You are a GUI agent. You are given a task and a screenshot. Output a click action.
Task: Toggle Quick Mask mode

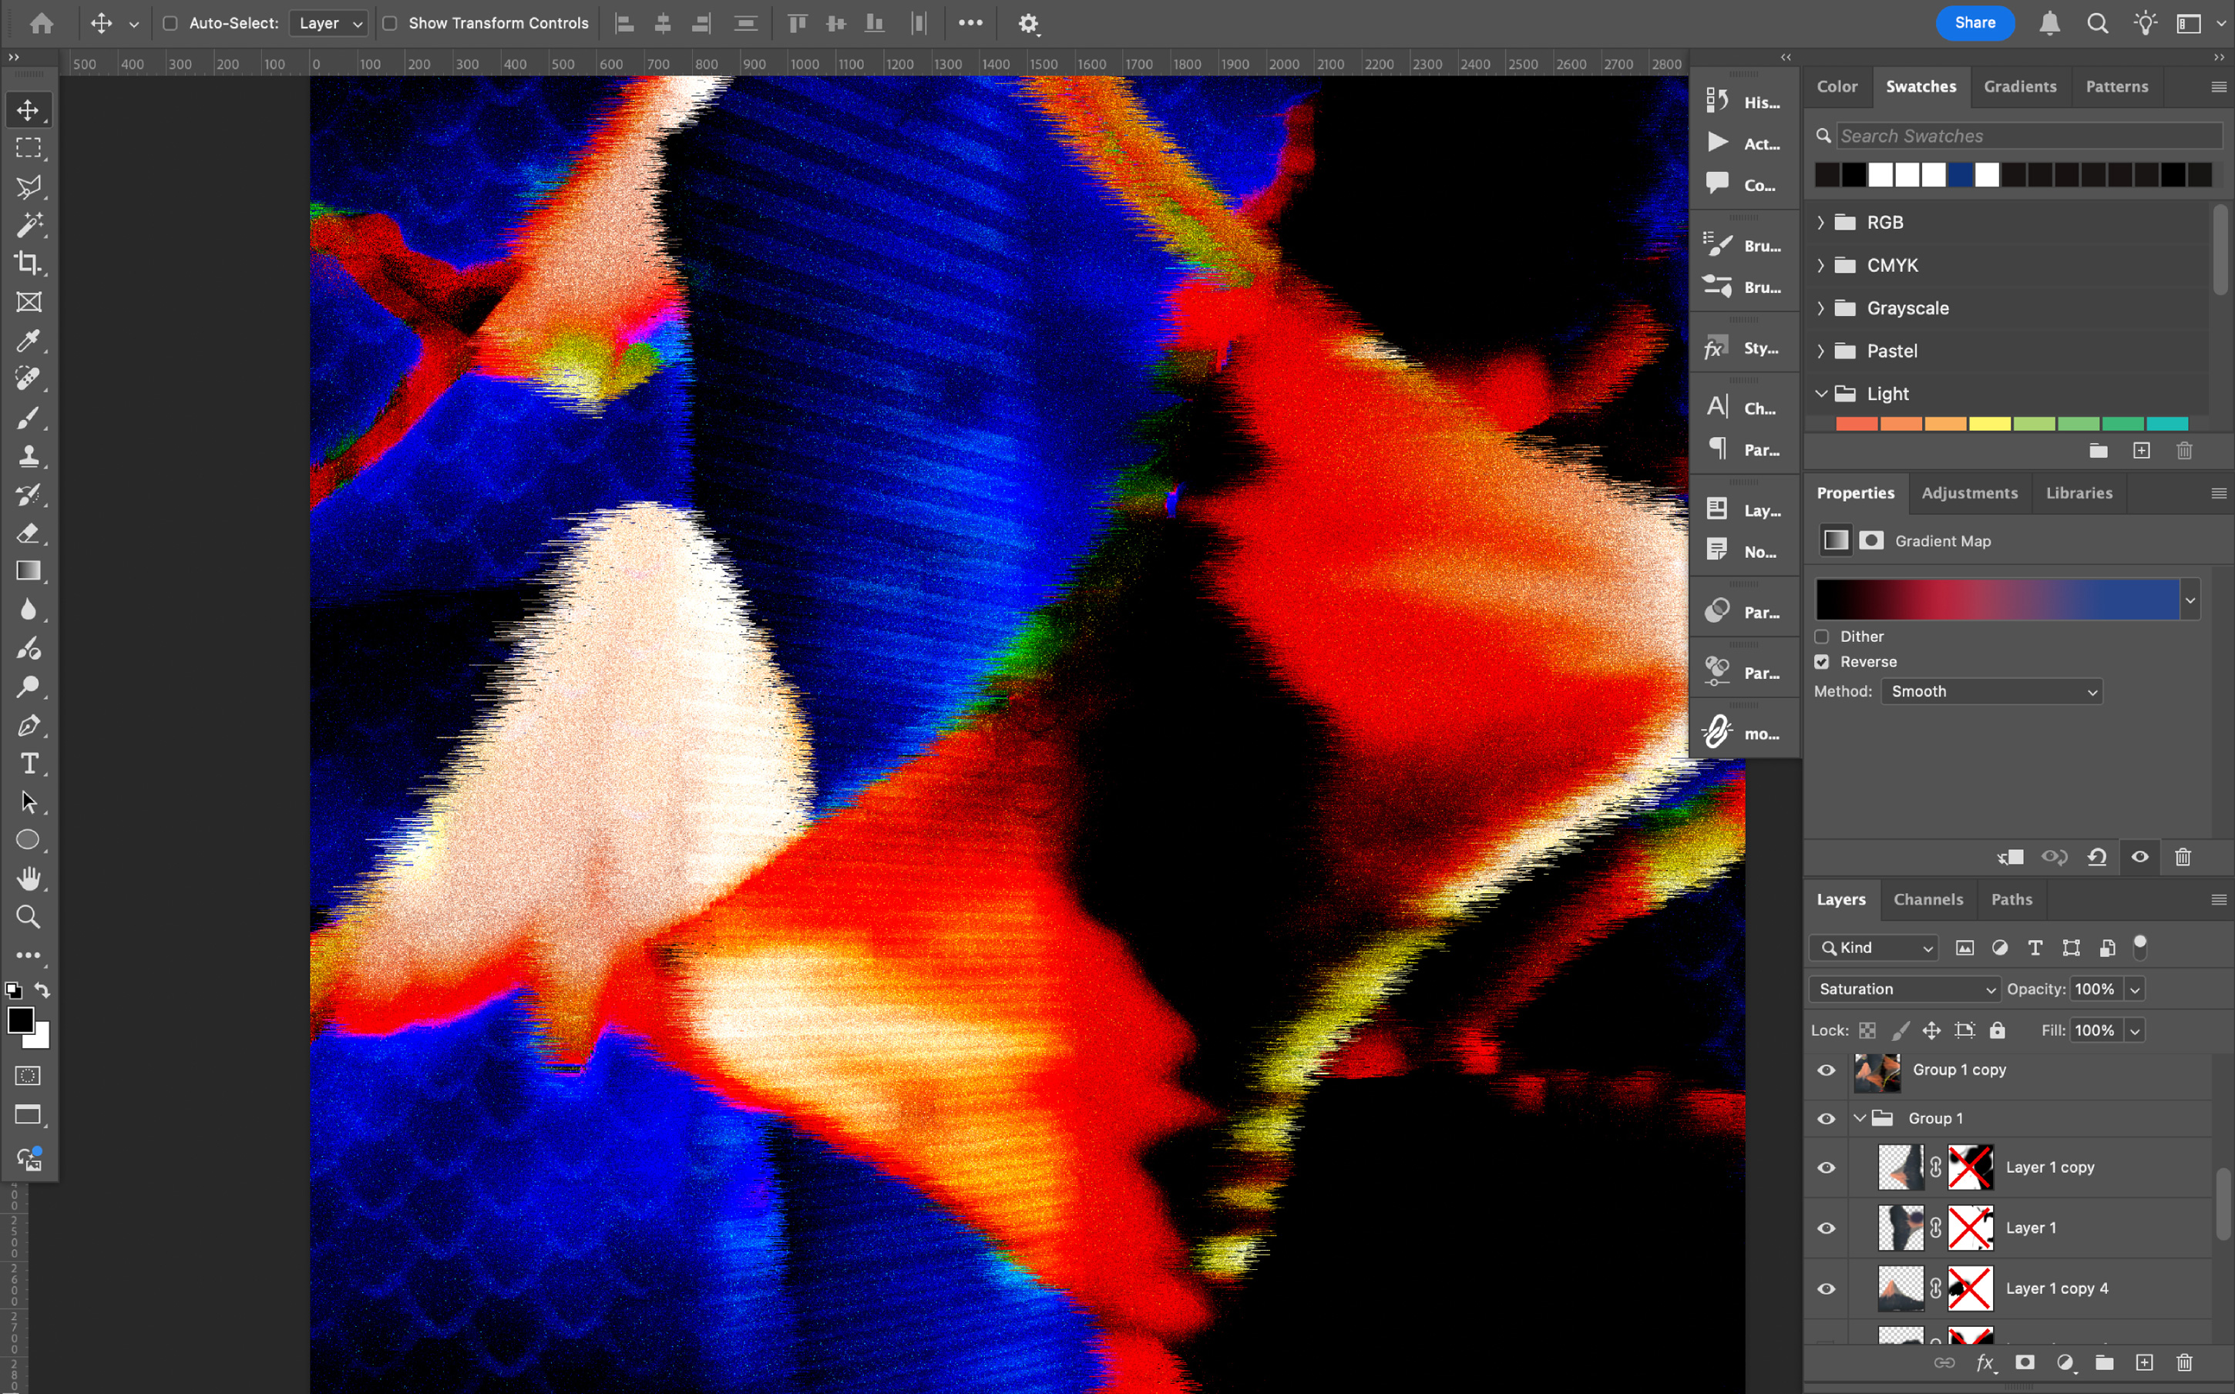[29, 1076]
